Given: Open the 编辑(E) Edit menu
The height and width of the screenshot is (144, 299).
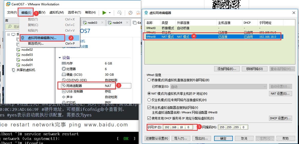Looking at the screenshot, I should [x=26, y=12].
